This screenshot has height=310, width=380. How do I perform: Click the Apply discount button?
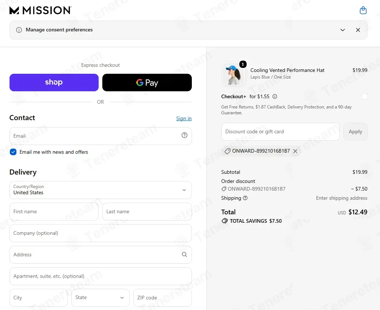click(355, 132)
